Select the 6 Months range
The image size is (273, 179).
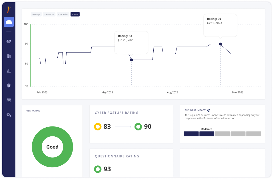63,14
